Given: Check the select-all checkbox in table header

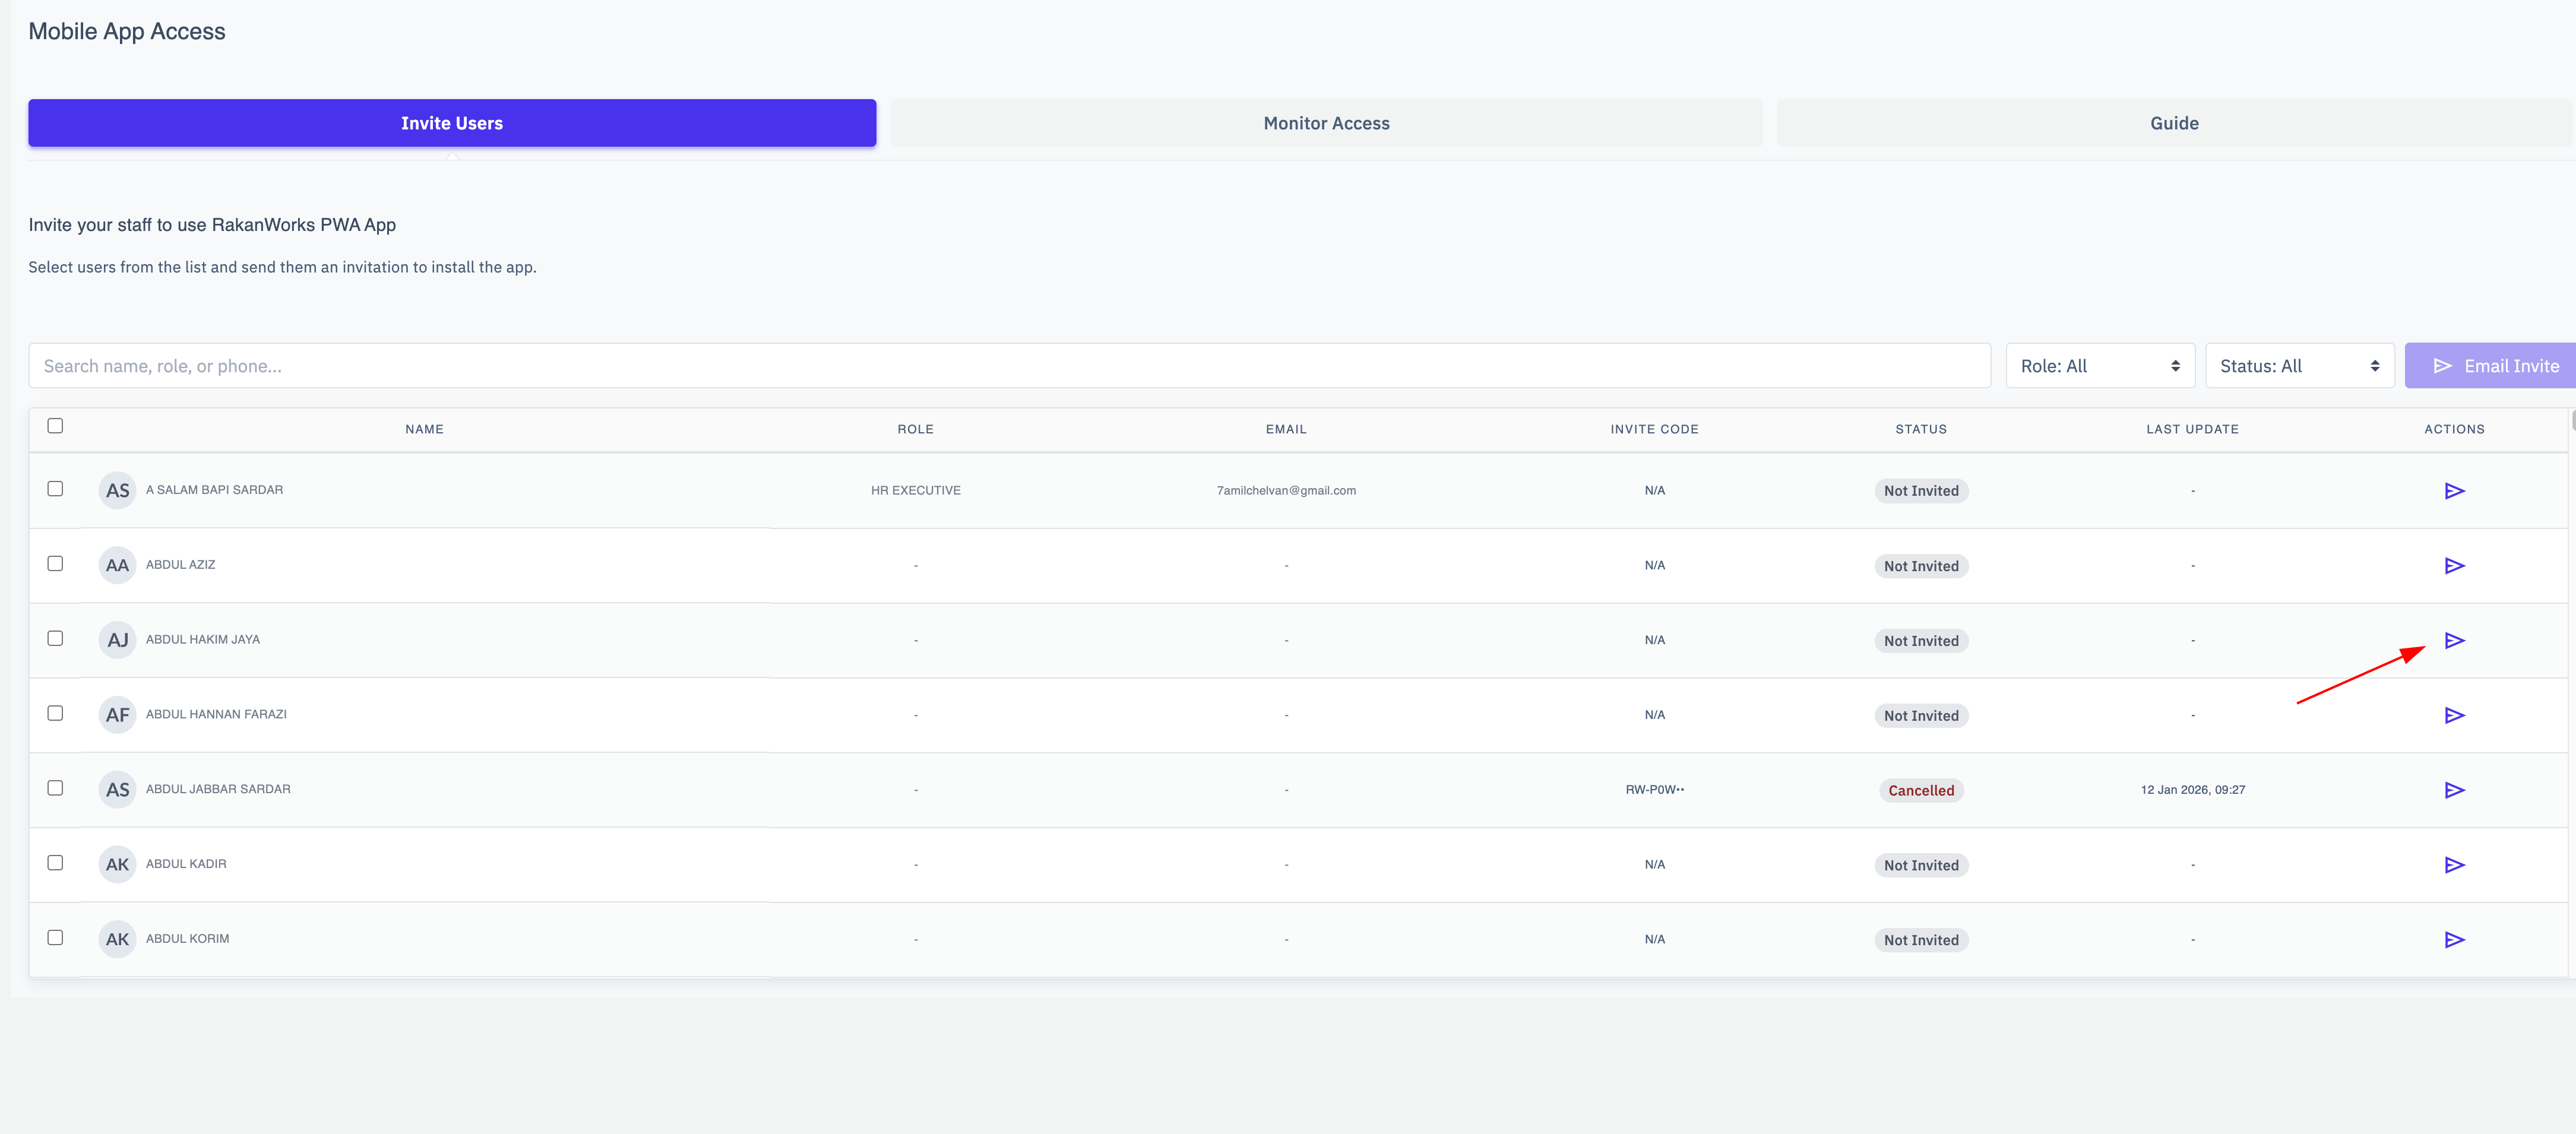Looking at the screenshot, I should [x=55, y=426].
